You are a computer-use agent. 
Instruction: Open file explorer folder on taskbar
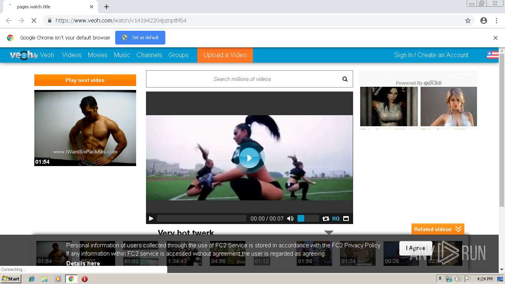coord(45,279)
